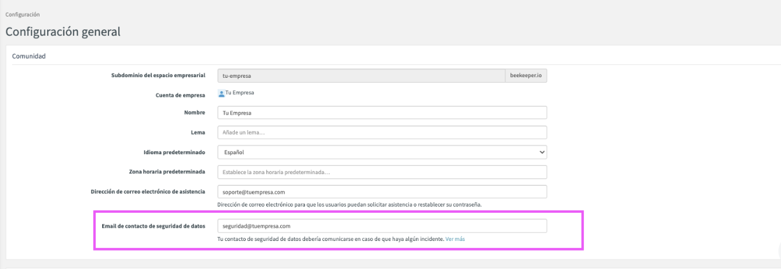Click the Email de contacto de seguridad label
Screen dimensions: 781x269
click(x=153, y=226)
